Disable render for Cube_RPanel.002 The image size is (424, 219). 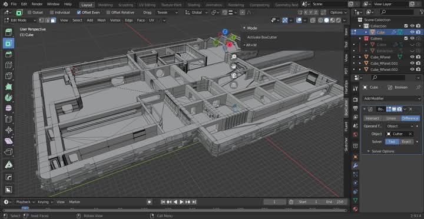[418, 69]
